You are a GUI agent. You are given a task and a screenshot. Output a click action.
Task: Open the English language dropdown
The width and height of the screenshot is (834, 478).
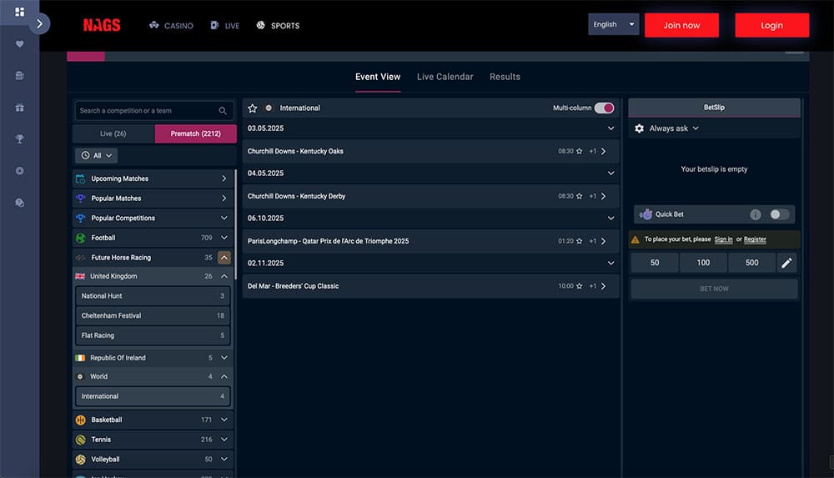(x=613, y=24)
